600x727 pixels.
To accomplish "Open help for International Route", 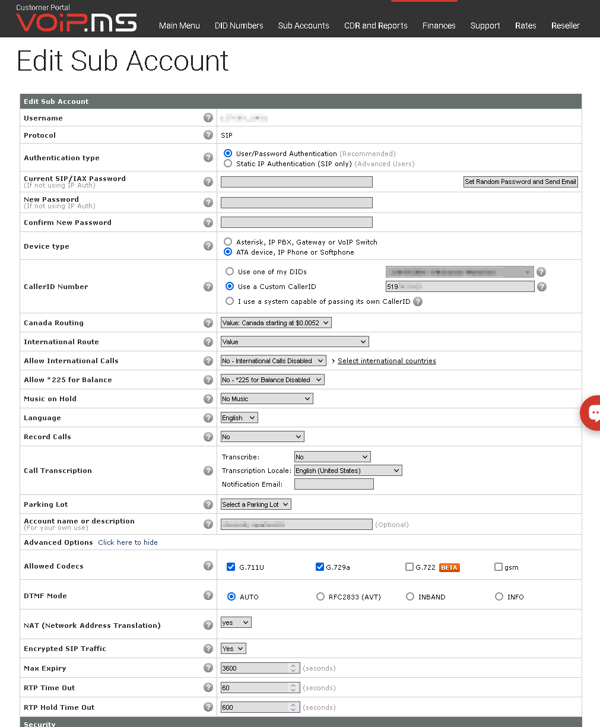I will coord(208,342).
